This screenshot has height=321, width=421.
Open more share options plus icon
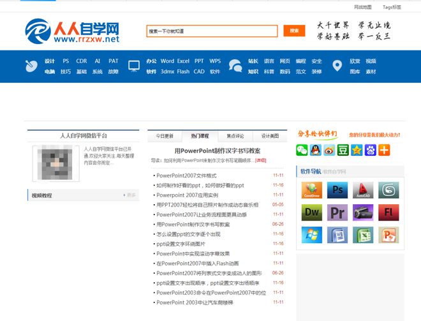click(384, 150)
